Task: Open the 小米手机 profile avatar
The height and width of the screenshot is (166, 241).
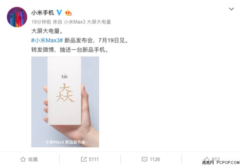Action: 17,17
